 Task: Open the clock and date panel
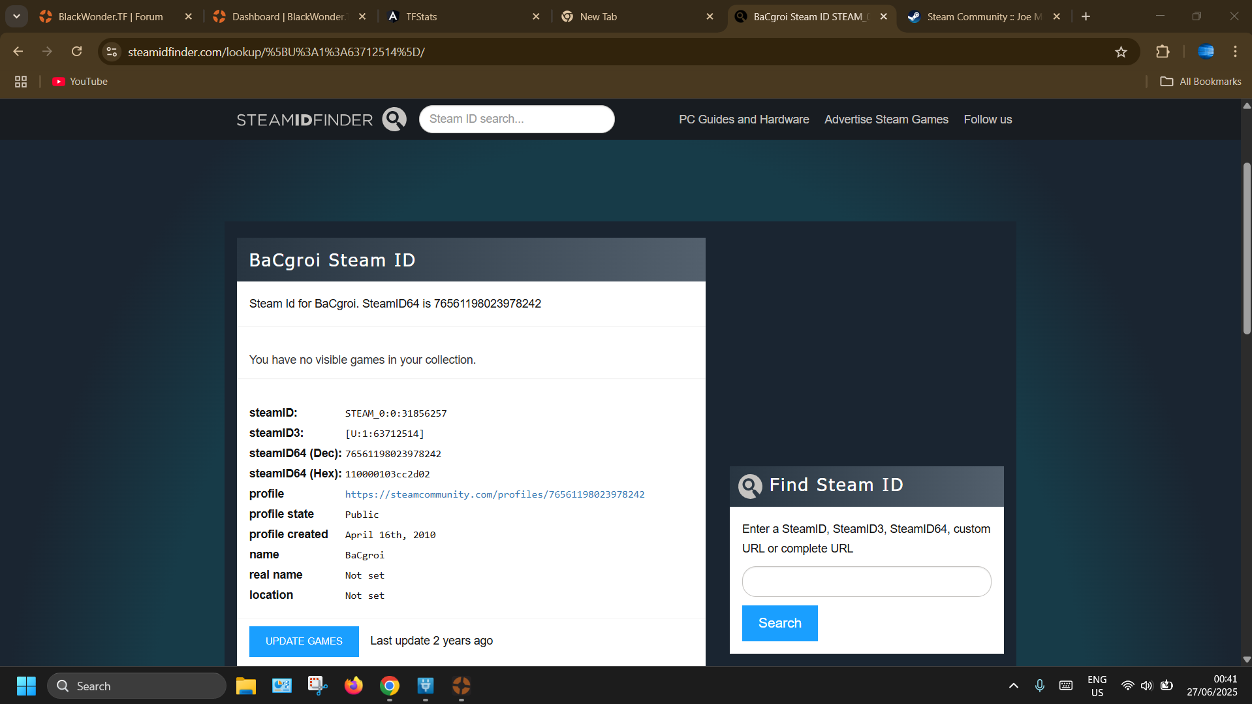point(1212,686)
